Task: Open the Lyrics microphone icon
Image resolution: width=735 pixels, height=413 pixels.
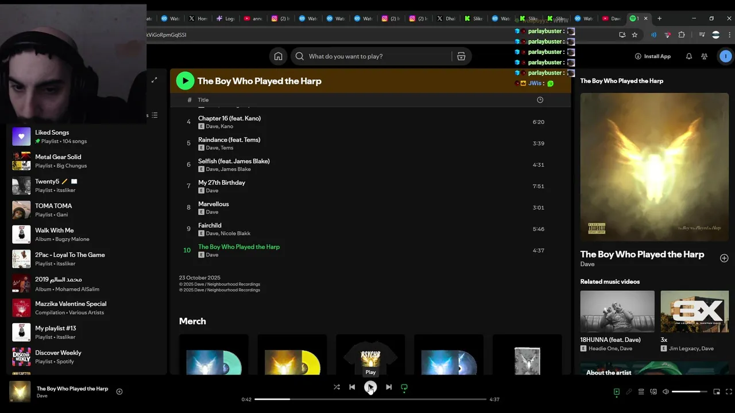Action: coord(629,392)
